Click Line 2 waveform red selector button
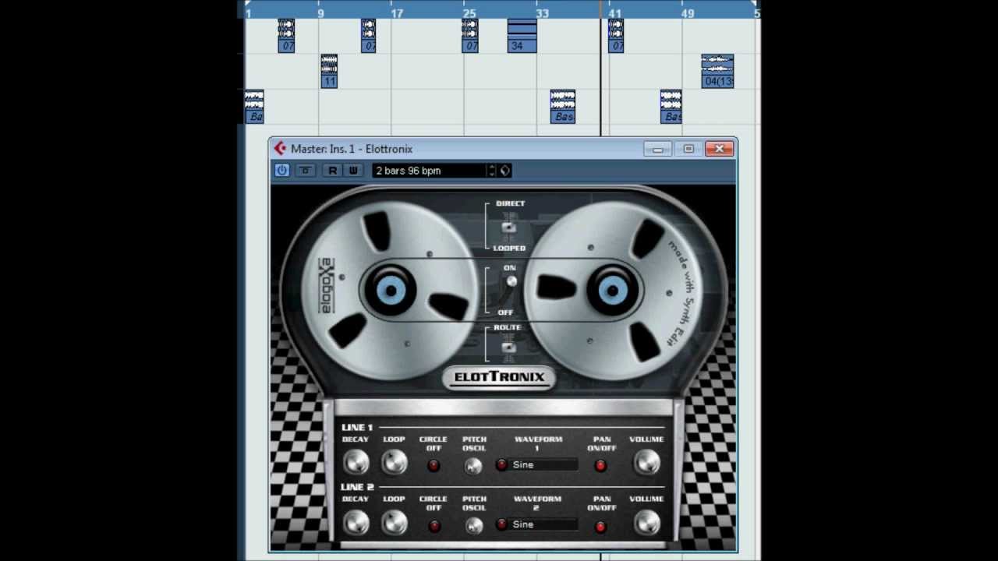Image resolution: width=998 pixels, height=561 pixels. (x=501, y=524)
